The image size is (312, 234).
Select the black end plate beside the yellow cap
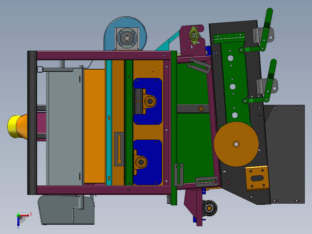pyautogui.click(x=32, y=123)
